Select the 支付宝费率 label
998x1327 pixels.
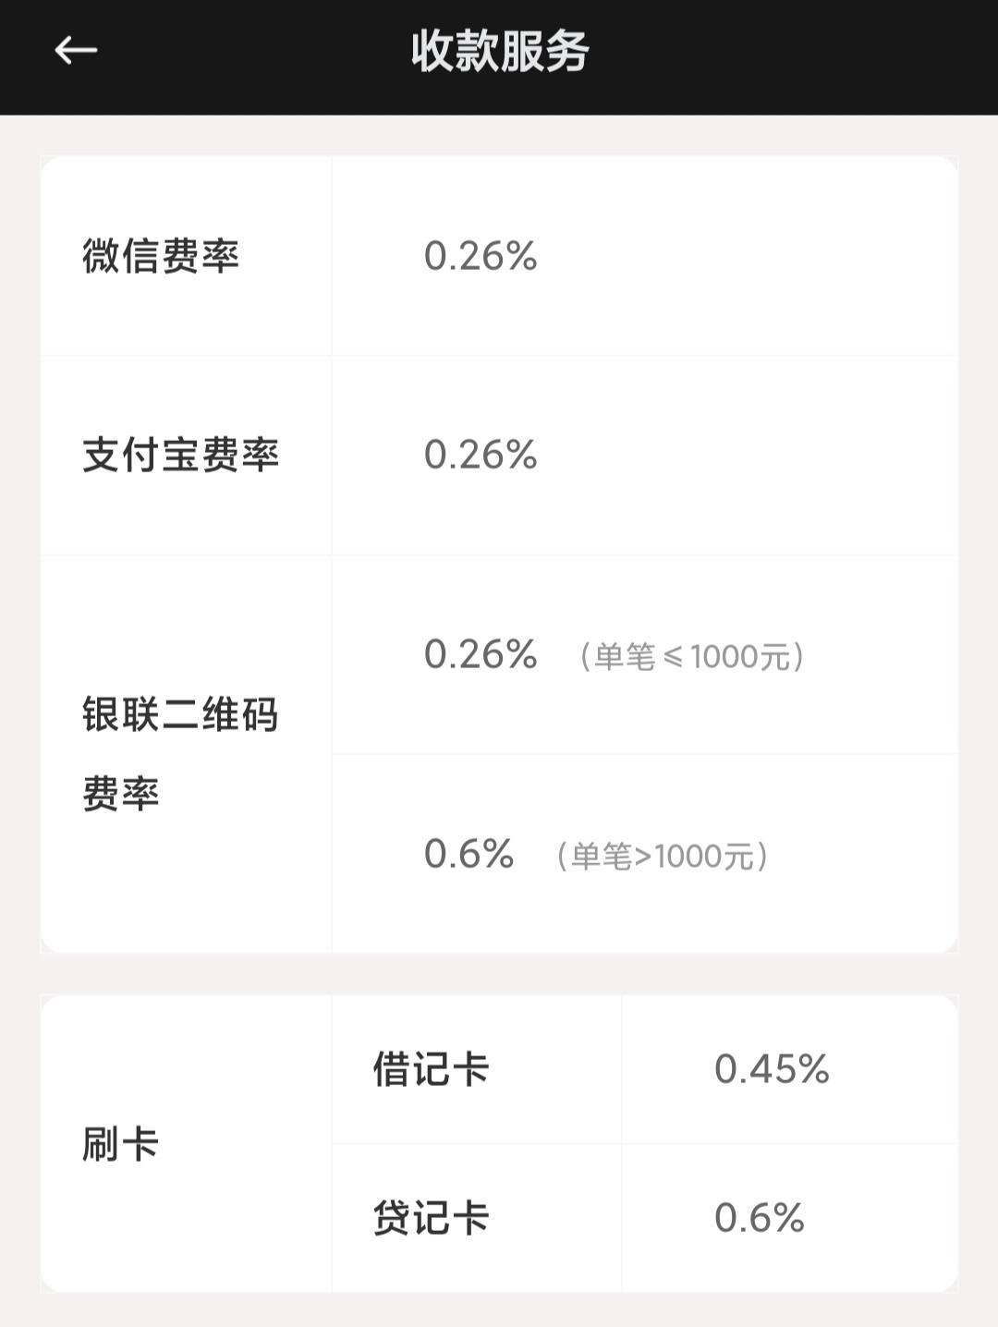click(x=181, y=456)
